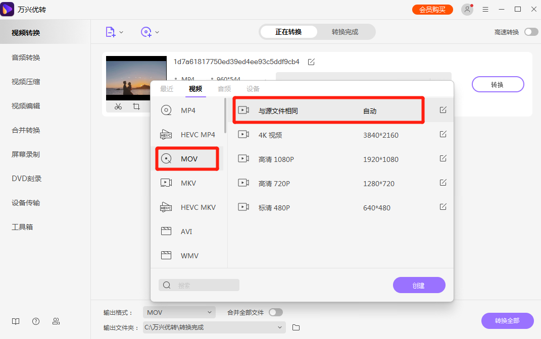Image resolution: width=541 pixels, height=339 pixels.
Task: Trim the video using the scissors icon
Action: point(118,107)
